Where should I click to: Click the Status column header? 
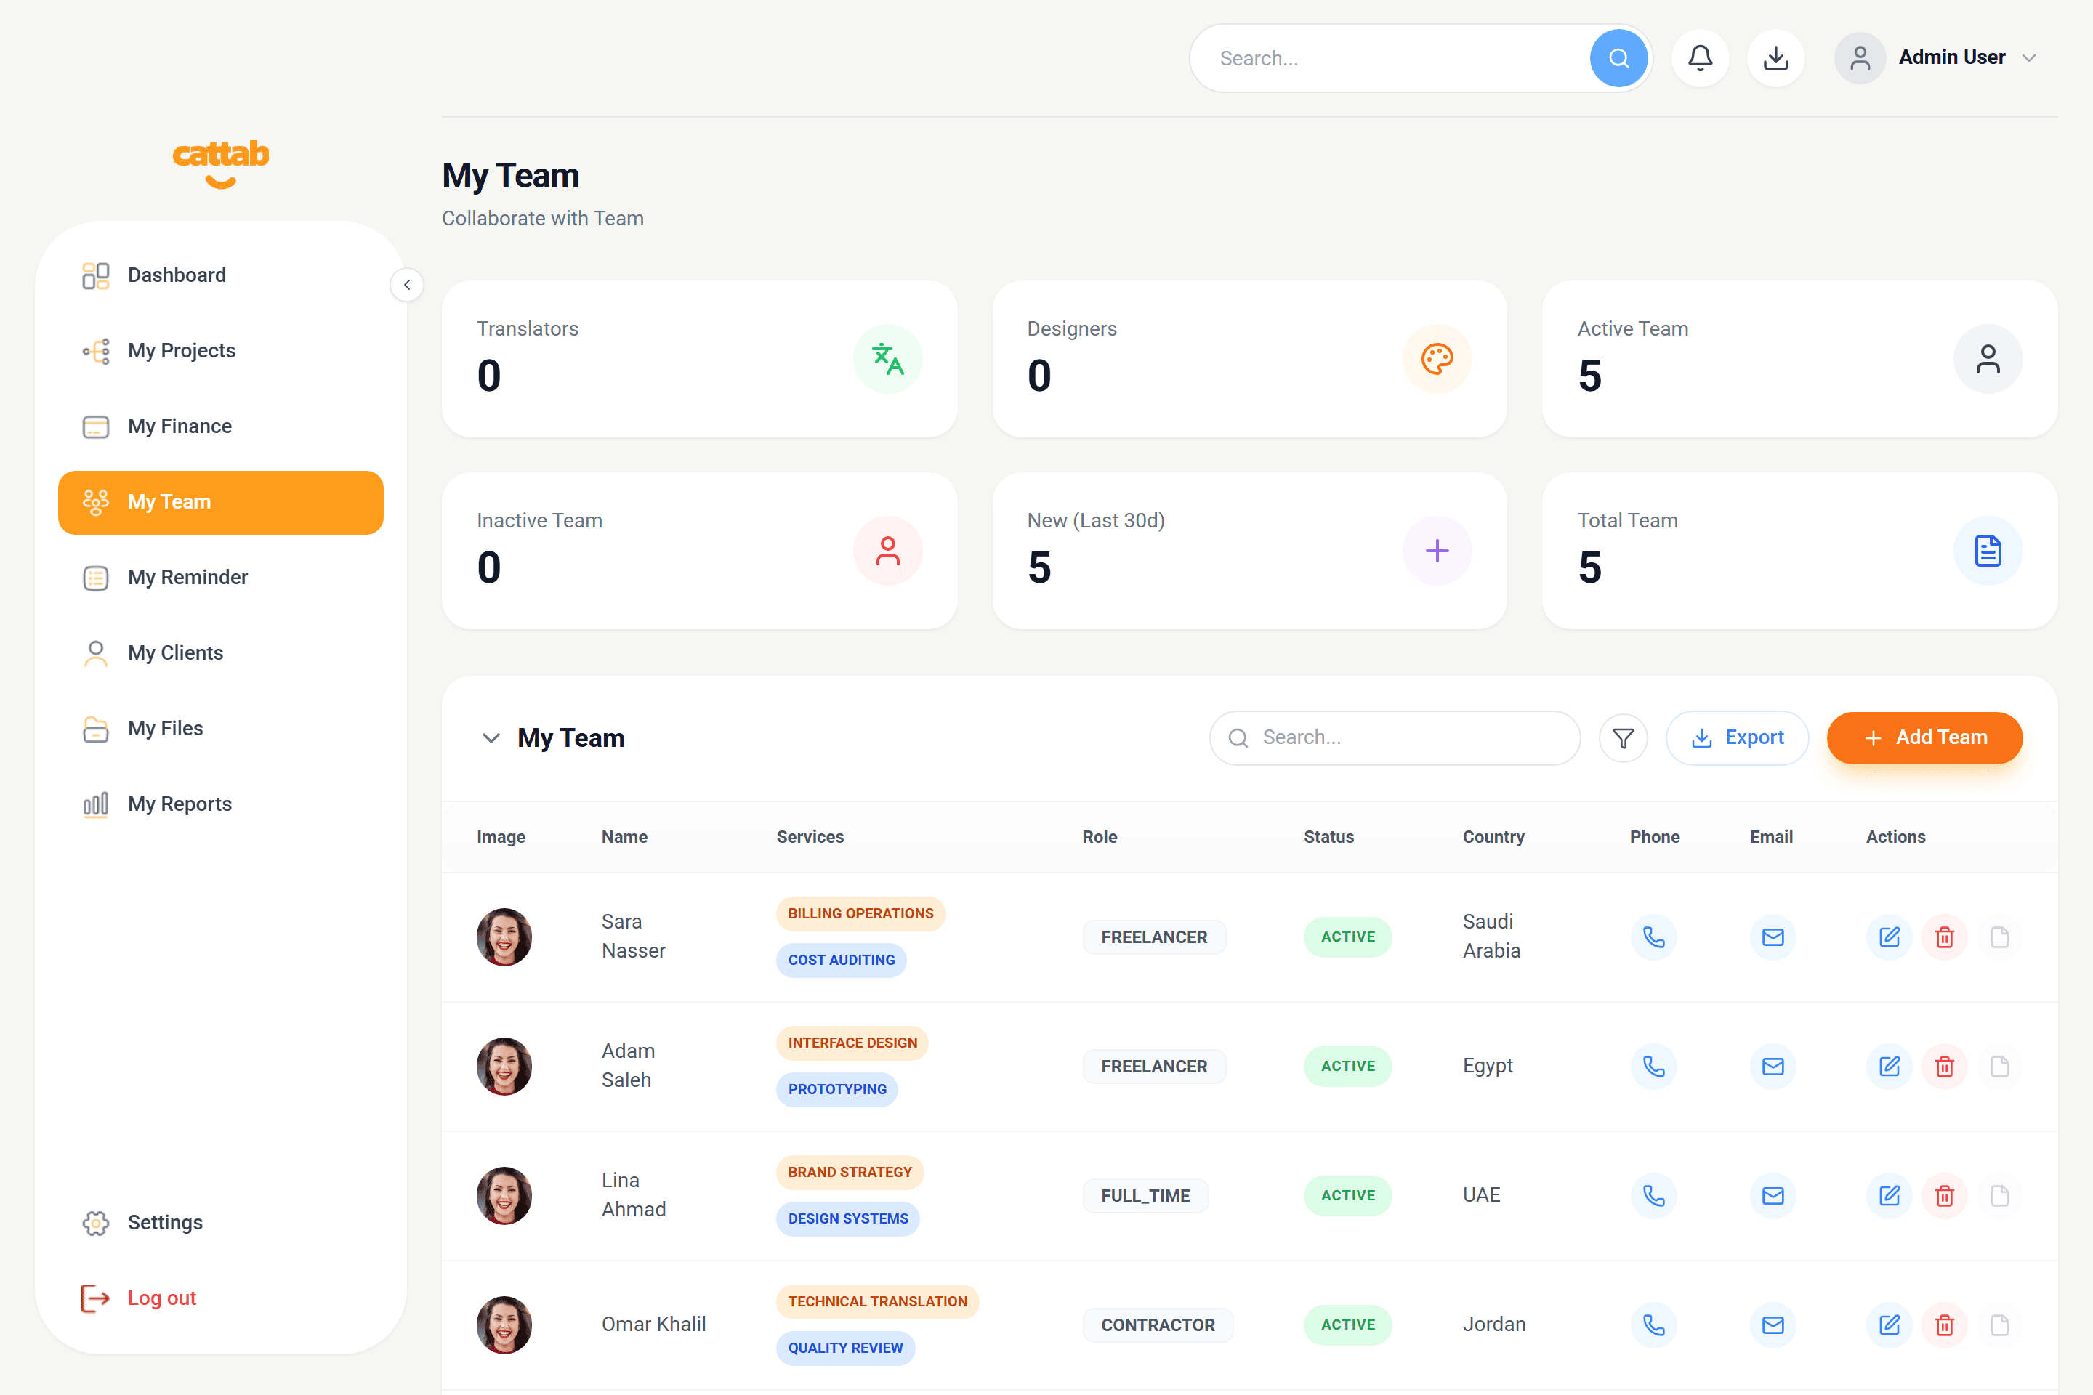[1328, 837]
